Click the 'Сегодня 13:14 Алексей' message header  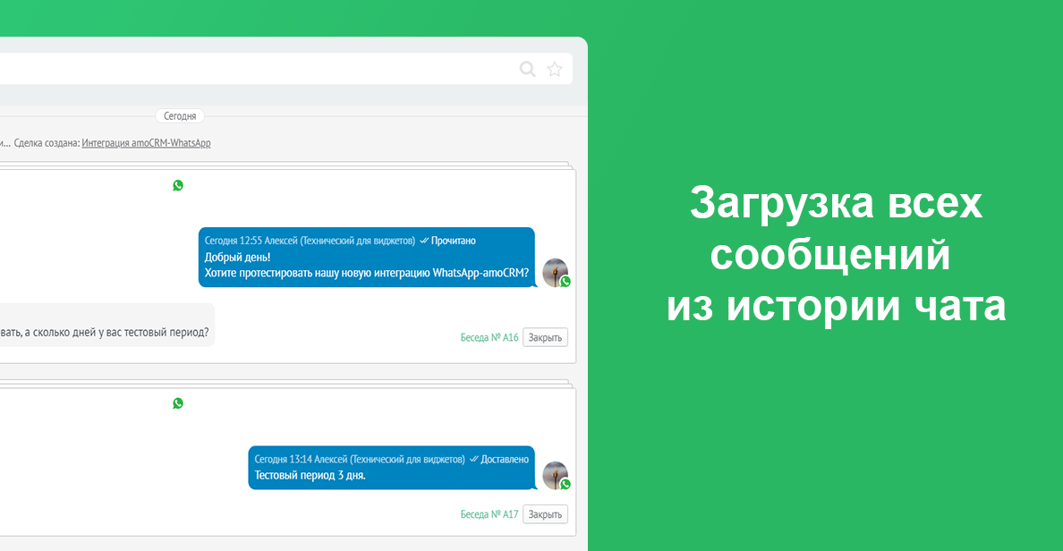360,459
